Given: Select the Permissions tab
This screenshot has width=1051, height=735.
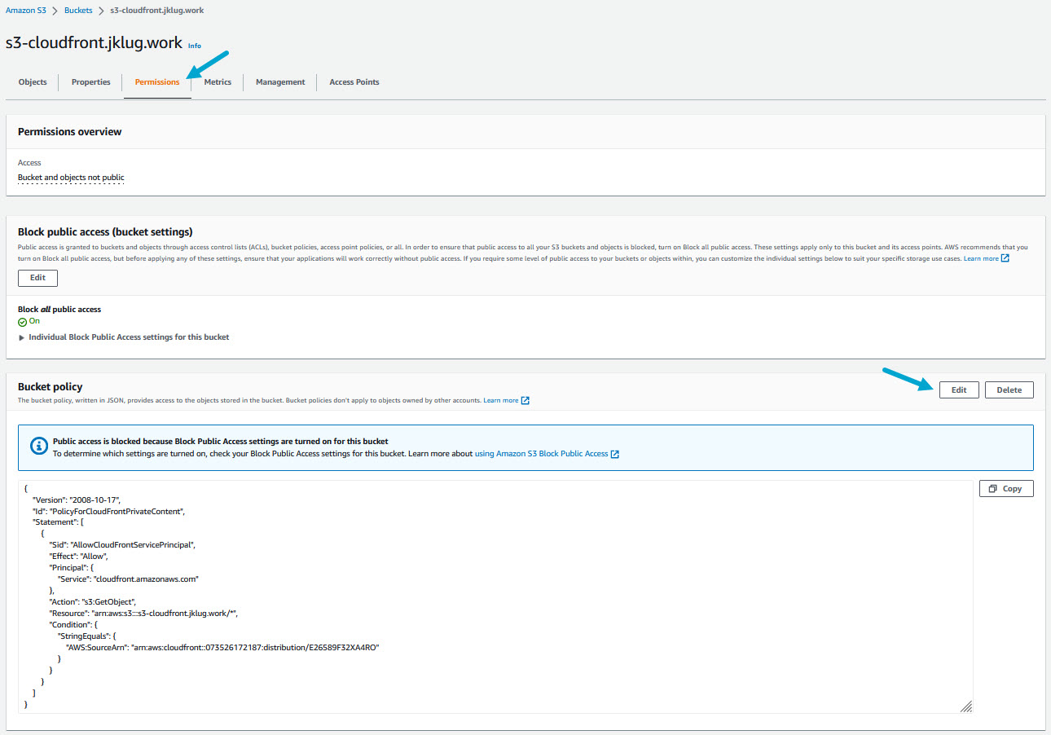Looking at the screenshot, I should click(x=157, y=82).
